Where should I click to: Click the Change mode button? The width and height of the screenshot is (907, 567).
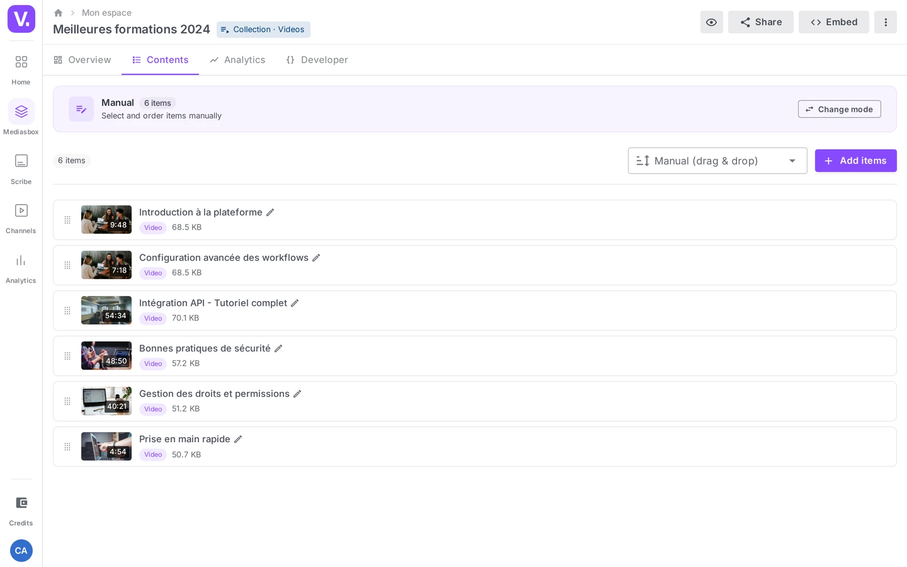840,109
